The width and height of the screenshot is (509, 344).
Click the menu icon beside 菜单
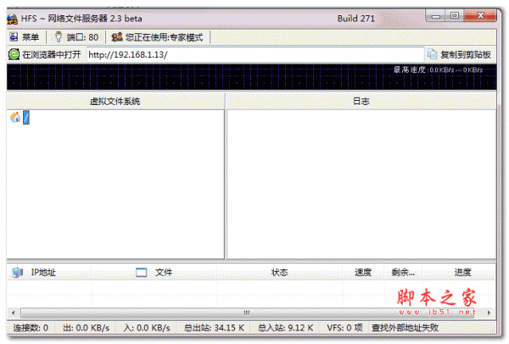pyautogui.click(x=14, y=37)
